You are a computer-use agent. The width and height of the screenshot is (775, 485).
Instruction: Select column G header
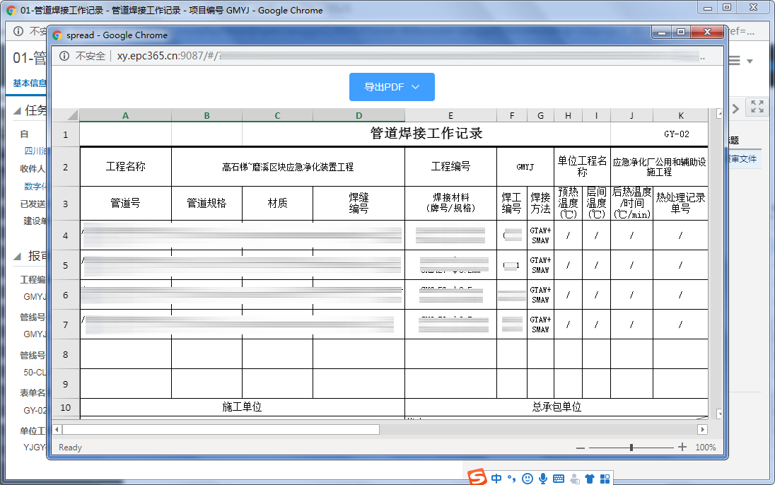tap(541, 116)
